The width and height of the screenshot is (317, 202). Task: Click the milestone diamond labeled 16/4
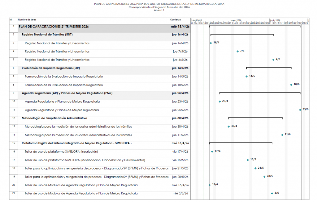click(x=211, y=43)
